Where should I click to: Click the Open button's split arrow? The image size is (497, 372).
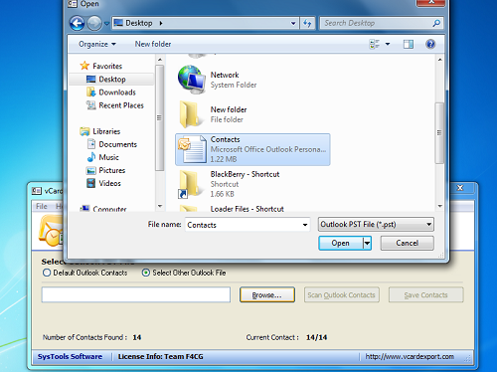point(367,243)
